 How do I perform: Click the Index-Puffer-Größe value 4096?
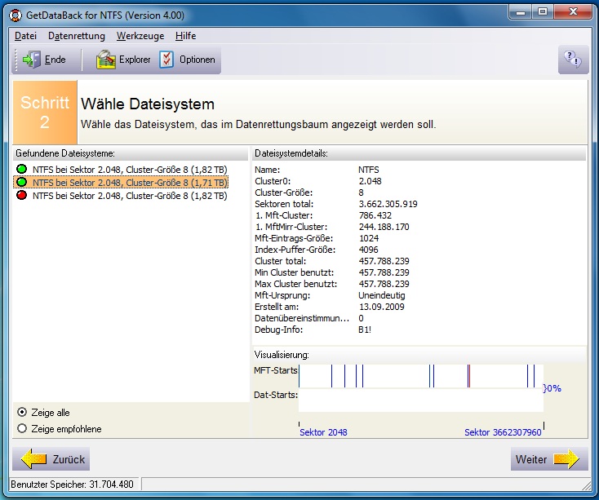(x=368, y=250)
